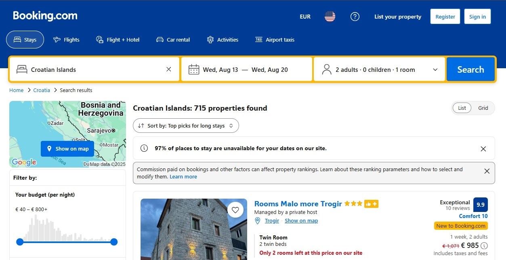The width and height of the screenshot is (506, 260).
Task: Open Rooms Malo more Trogir listing title
Action: pos(298,203)
